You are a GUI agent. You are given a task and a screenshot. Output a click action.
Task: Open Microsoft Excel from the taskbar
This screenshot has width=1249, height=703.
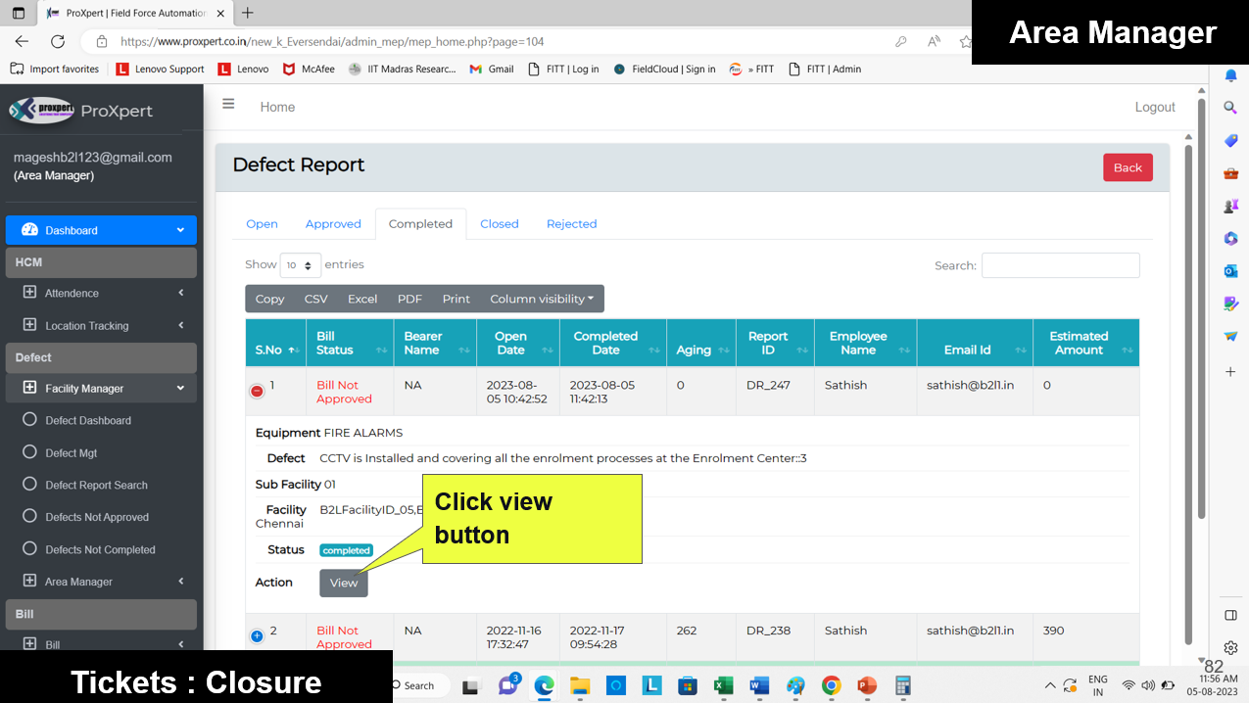click(723, 685)
